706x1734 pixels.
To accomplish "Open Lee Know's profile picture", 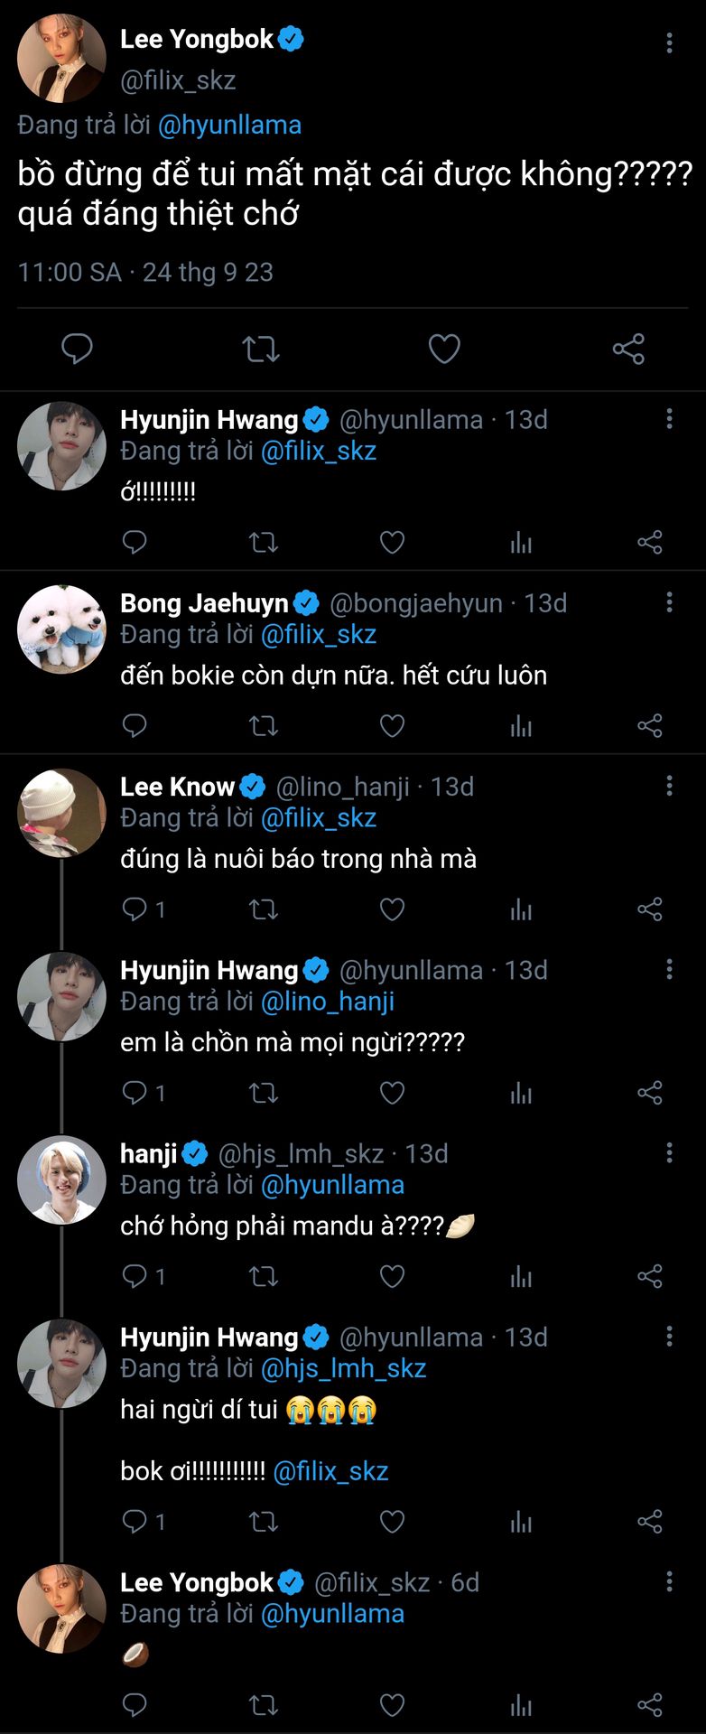I will click(x=61, y=813).
